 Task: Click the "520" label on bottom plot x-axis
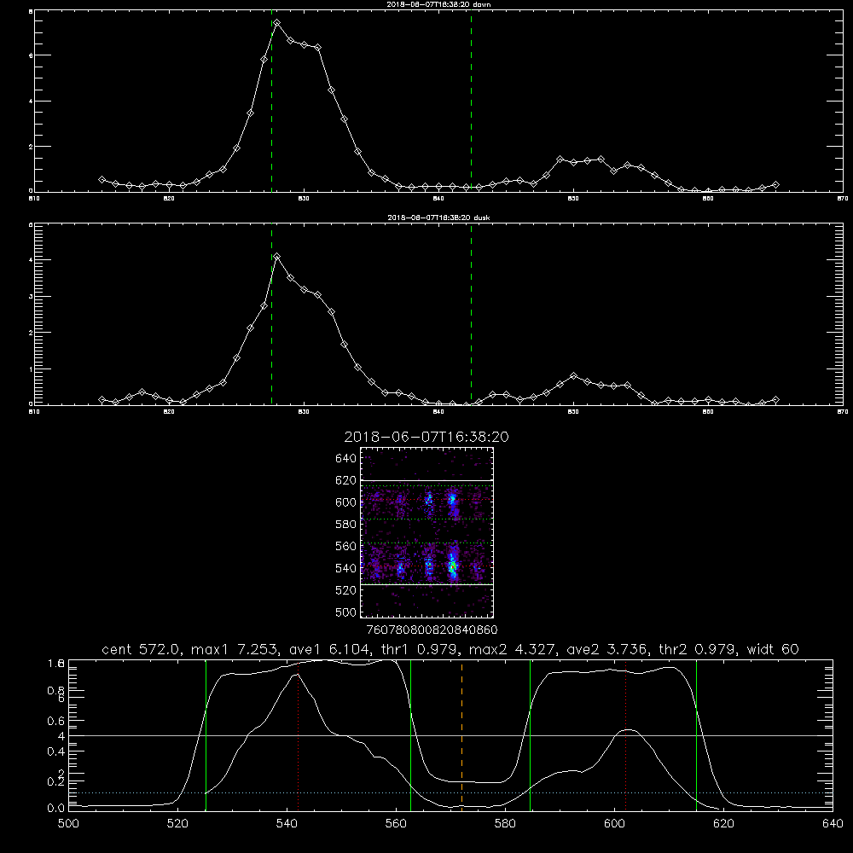178,824
